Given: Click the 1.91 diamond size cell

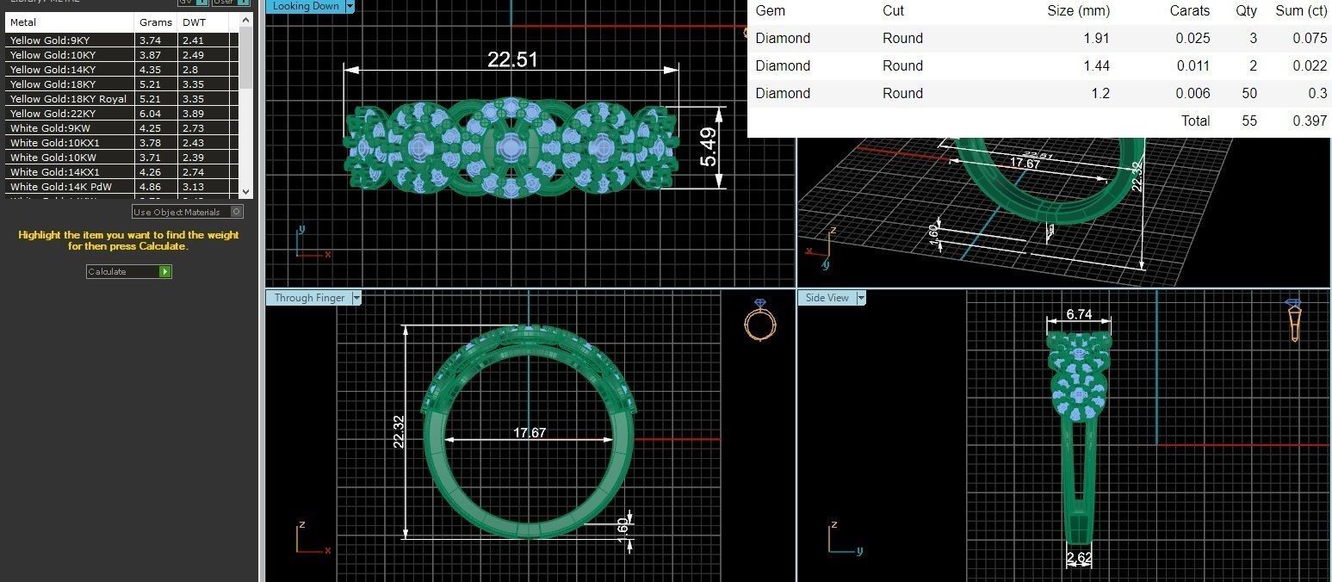Looking at the screenshot, I should pyautogui.click(x=1096, y=38).
